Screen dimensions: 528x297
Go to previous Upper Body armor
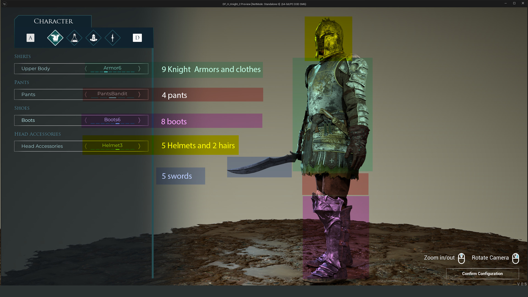pyautogui.click(x=86, y=68)
